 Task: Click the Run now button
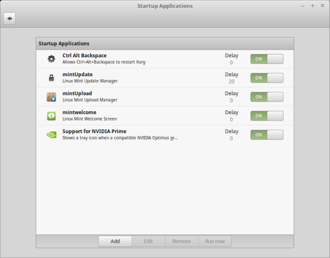pyautogui.click(x=215, y=241)
